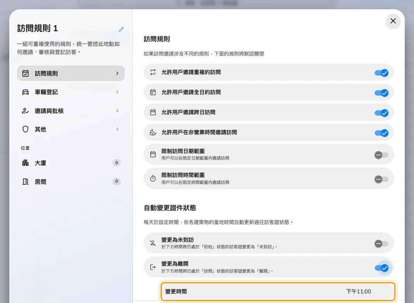Click the calendar icon in 限制訪問日期範圍 row
414x303 pixels.
click(x=153, y=154)
